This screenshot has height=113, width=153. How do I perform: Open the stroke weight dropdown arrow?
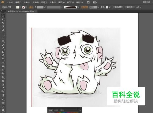[45, 7]
